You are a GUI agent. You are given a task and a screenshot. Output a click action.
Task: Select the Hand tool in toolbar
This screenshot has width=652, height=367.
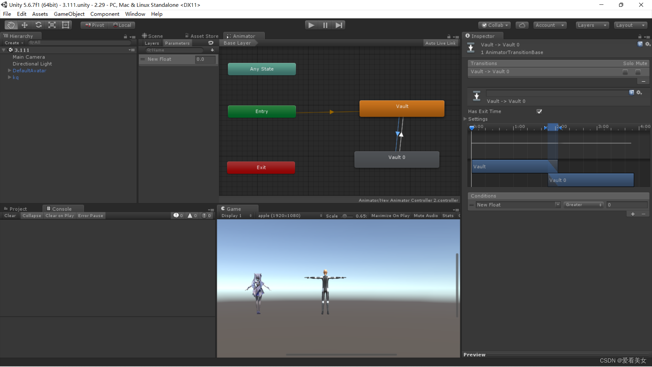click(11, 25)
